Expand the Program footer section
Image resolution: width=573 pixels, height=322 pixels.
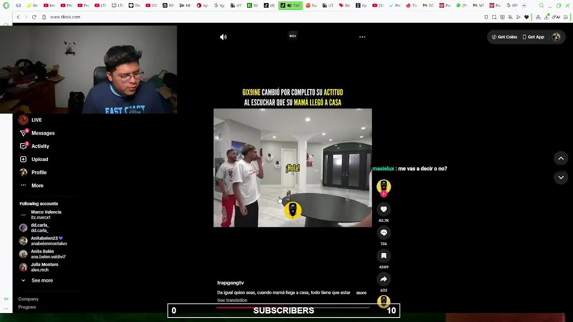point(27,307)
